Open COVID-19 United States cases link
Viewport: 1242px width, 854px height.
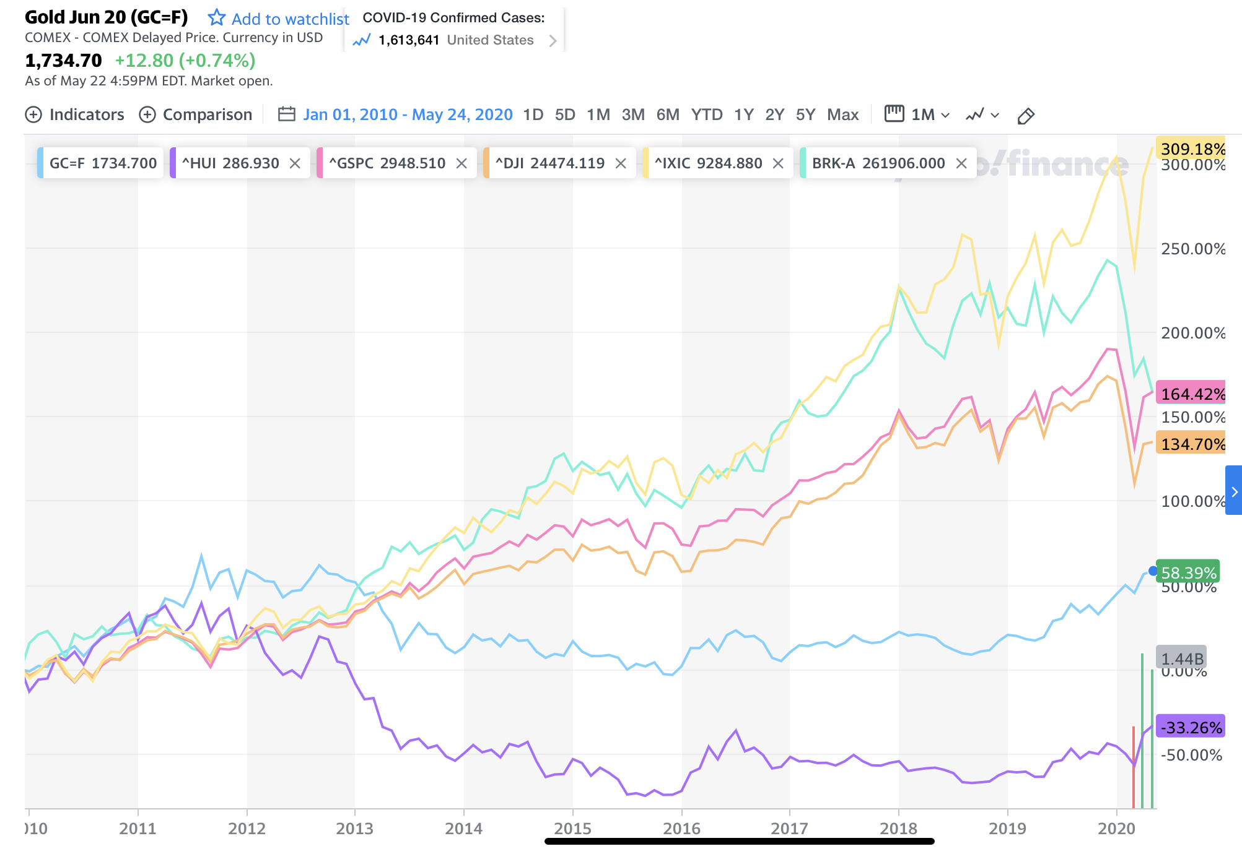(x=490, y=41)
